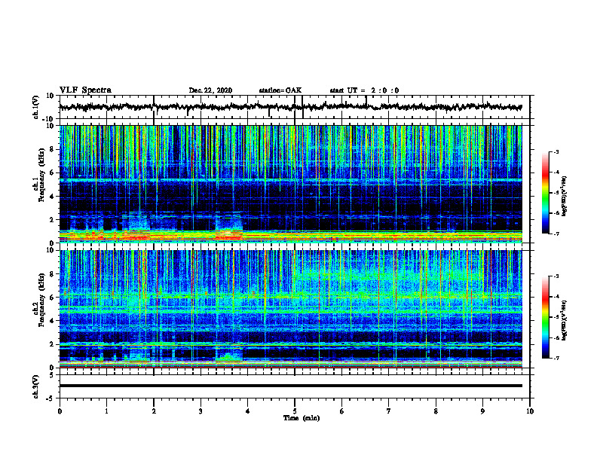Click the ch.2 "Frequency (kHz)" axis label
Image resolution: width=597 pixels, height=461 pixels.
tap(41, 299)
